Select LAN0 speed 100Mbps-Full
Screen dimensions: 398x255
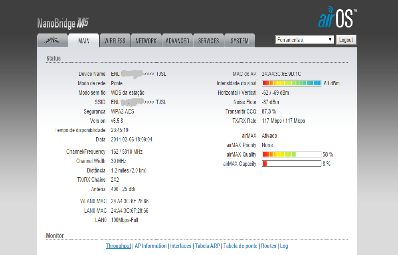click(125, 220)
